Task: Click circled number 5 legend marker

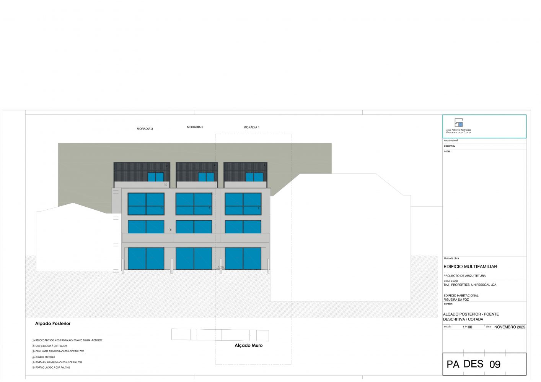Action: pyautogui.click(x=33, y=362)
